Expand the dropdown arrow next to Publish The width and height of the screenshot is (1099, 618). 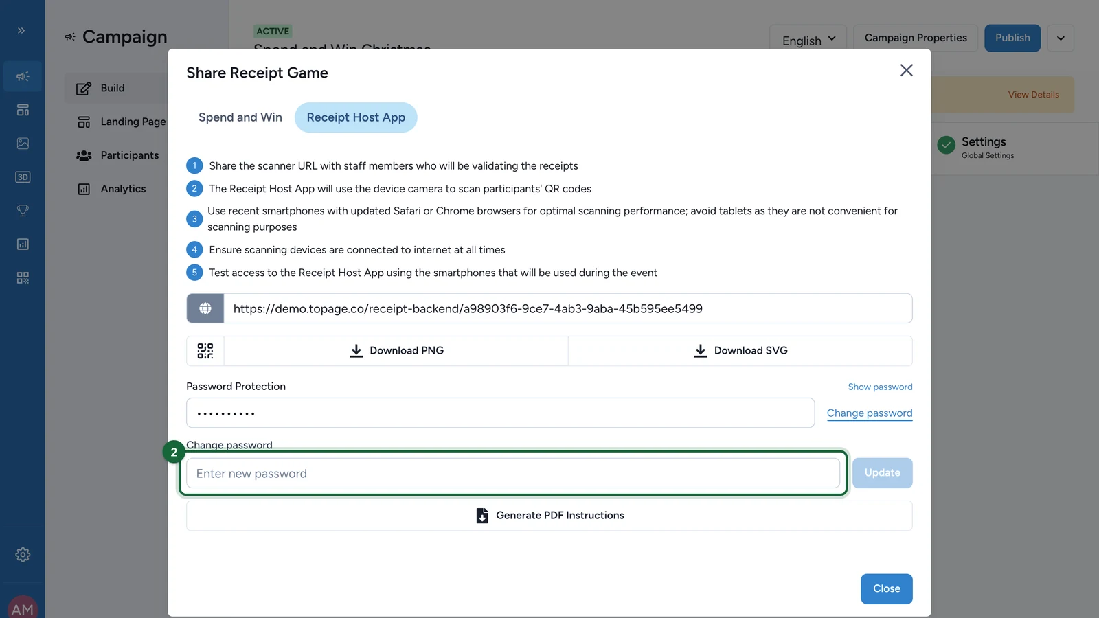[x=1061, y=38]
